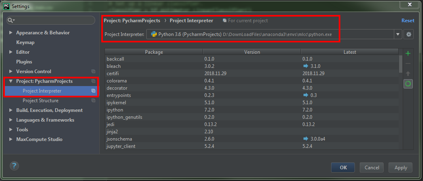
Task: Click the For current project label
Action: click(x=248, y=21)
